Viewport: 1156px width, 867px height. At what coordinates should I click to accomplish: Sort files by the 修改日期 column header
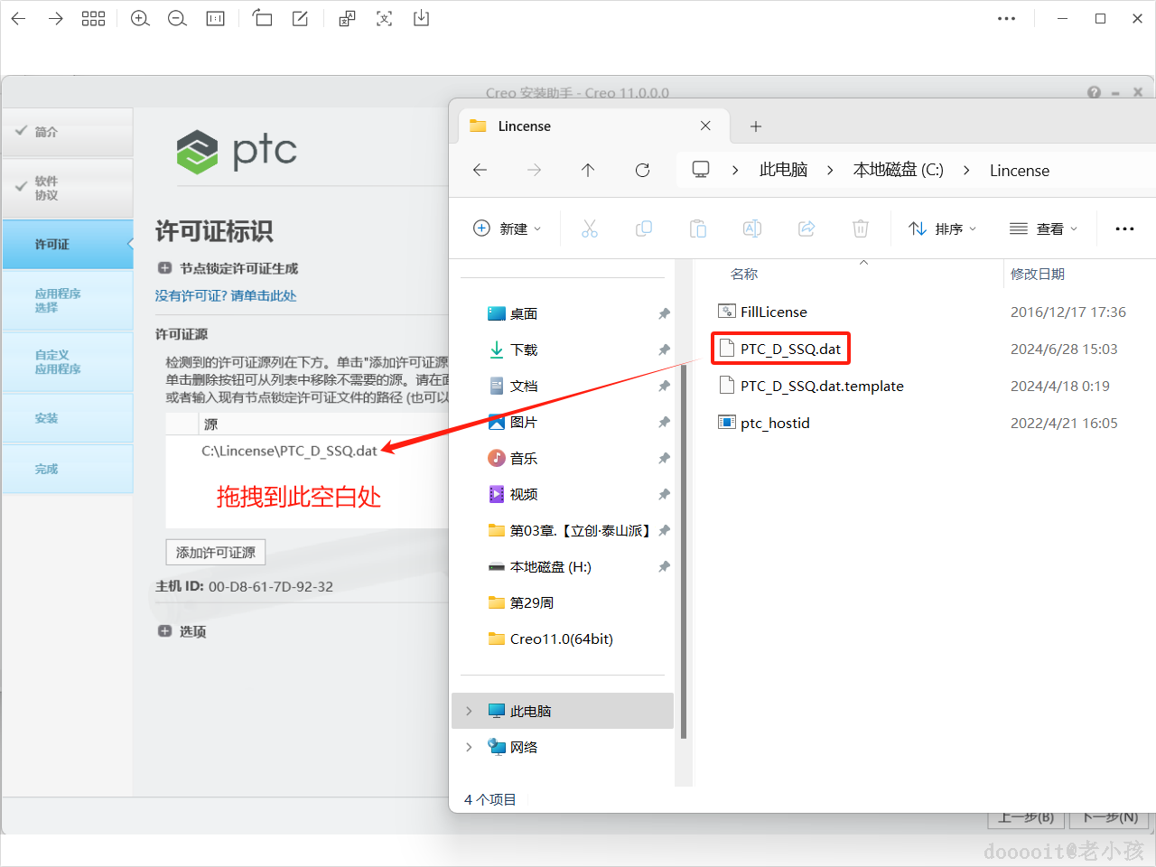pyautogui.click(x=1038, y=274)
